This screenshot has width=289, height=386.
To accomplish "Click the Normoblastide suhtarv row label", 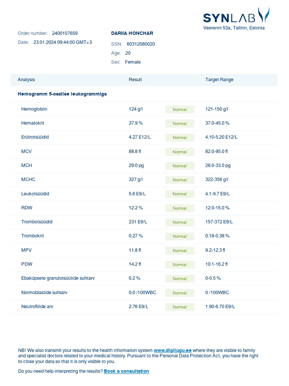I will coord(44,293).
